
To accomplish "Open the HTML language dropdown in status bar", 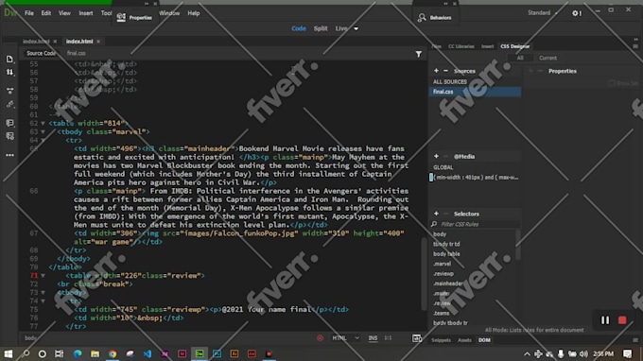I will [x=346, y=338].
